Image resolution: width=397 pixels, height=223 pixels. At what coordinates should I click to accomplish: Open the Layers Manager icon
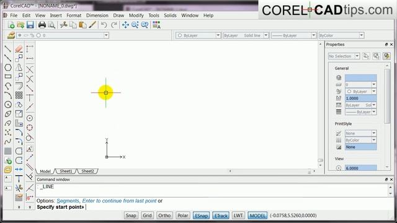pos(11,35)
